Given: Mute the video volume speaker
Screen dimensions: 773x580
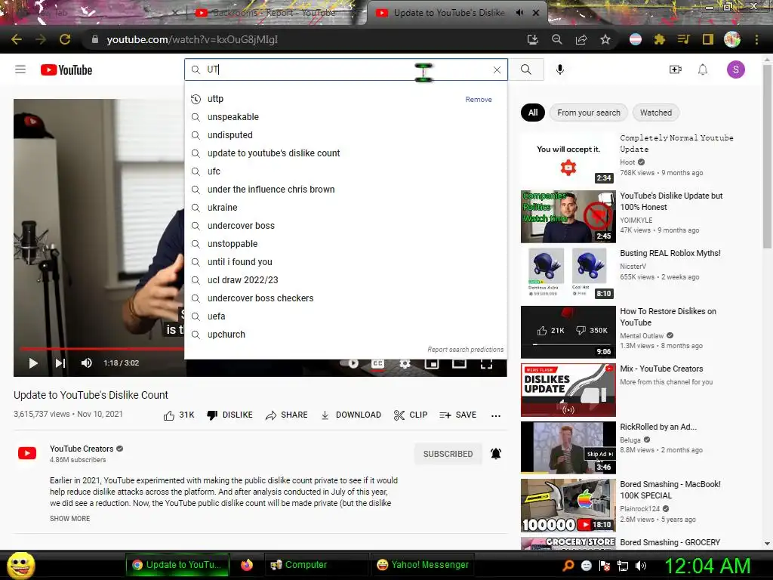Looking at the screenshot, I should click(86, 363).
